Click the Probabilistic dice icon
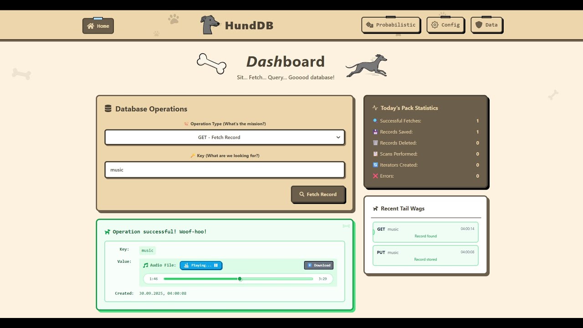 click(369, 25)
